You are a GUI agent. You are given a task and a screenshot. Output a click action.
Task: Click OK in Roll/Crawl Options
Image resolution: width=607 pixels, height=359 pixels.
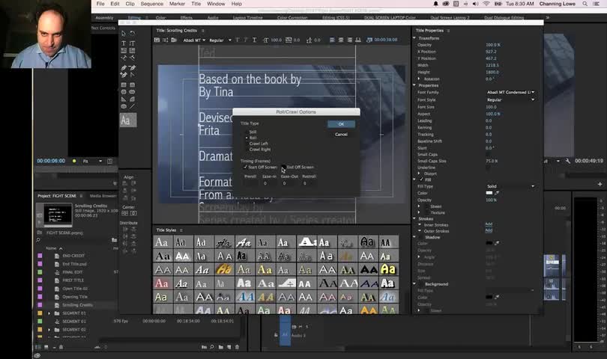[341, 124]
